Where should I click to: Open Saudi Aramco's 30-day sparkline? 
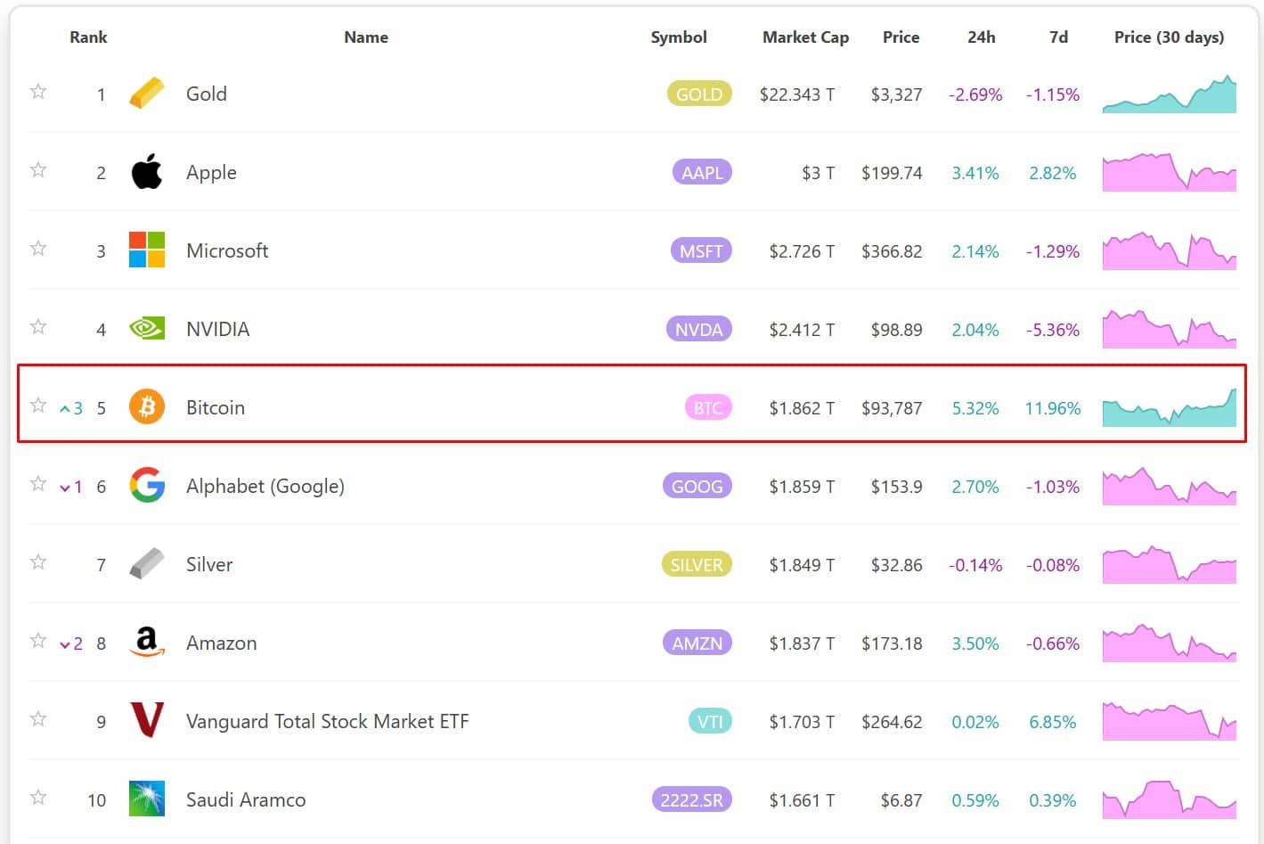tap(1169, 799)
